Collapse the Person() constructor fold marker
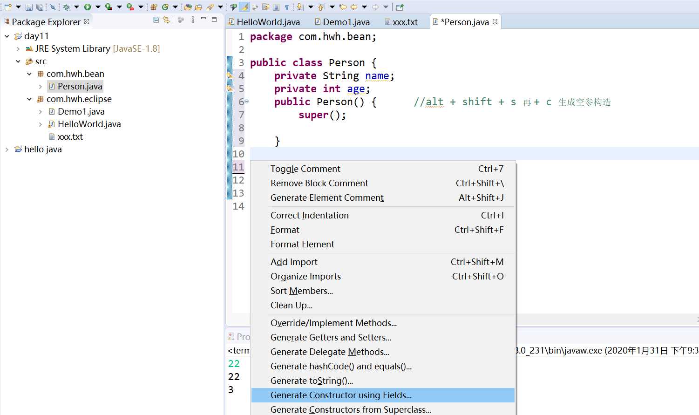 (246, 102)
